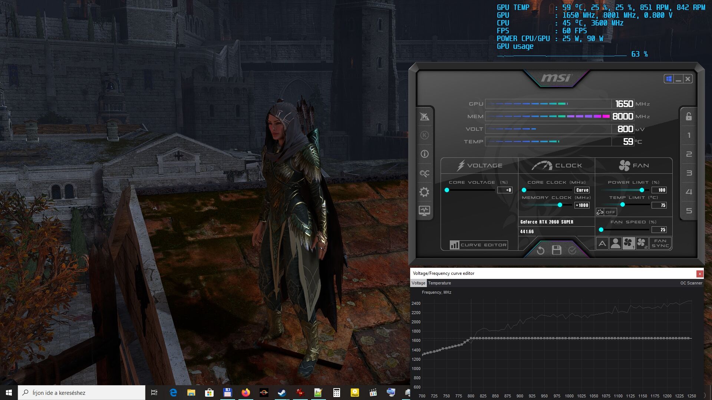Select profile slot 4
This screenshot has height=400, width=712.
tap(689, 192)
